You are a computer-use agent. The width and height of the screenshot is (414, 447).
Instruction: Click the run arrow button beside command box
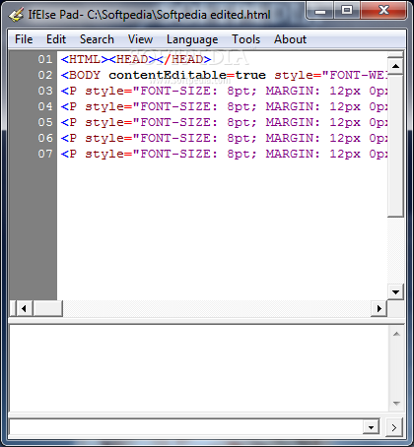pyautogui.click(x=394, y=427)
